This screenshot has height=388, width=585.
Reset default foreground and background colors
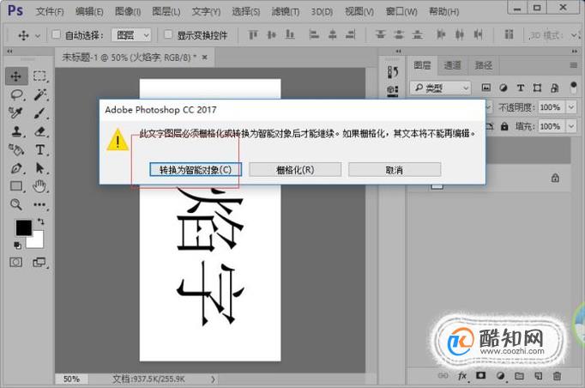(17, 246)
